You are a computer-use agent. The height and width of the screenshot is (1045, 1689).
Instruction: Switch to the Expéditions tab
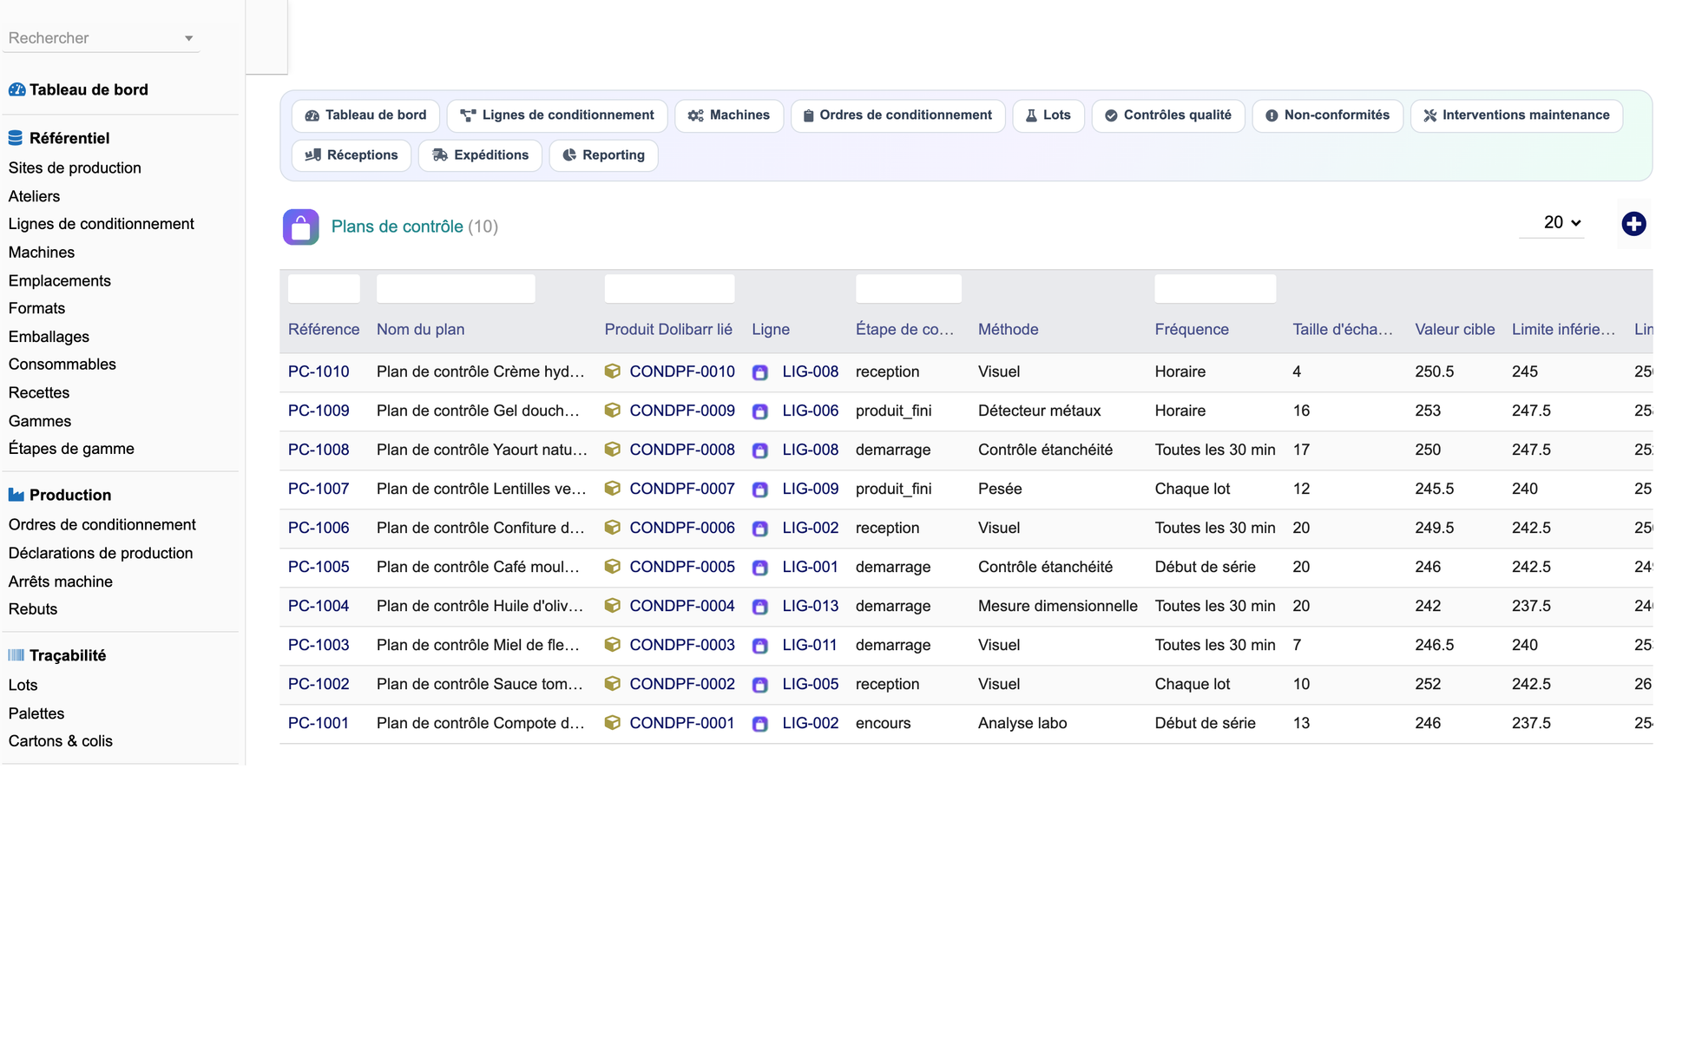(x=480, y=155)
